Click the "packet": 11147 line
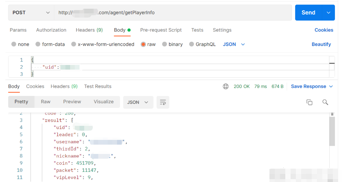Image resolution: width=342 pixels, height=182 pixels. [x=76, y=170]
